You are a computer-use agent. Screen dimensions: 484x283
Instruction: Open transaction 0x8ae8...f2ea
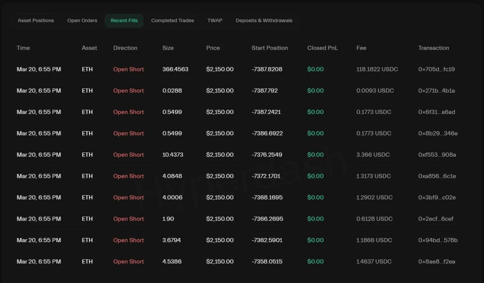(436, 262)
